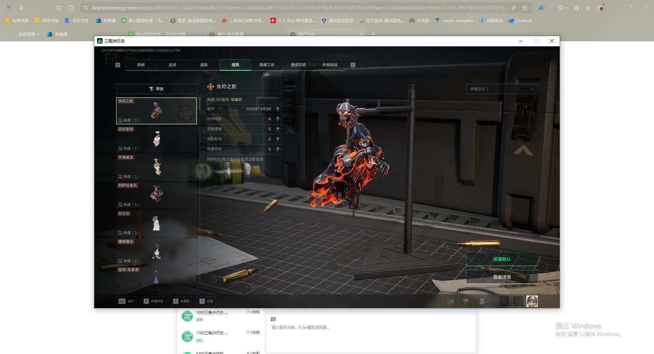Open the admin-template bookmark

pyautogui.click(x=454, y=21)
